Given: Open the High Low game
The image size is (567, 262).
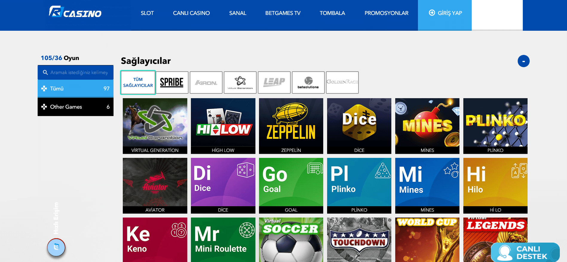Looking at the screenshot, I should (x=223, y=126).
